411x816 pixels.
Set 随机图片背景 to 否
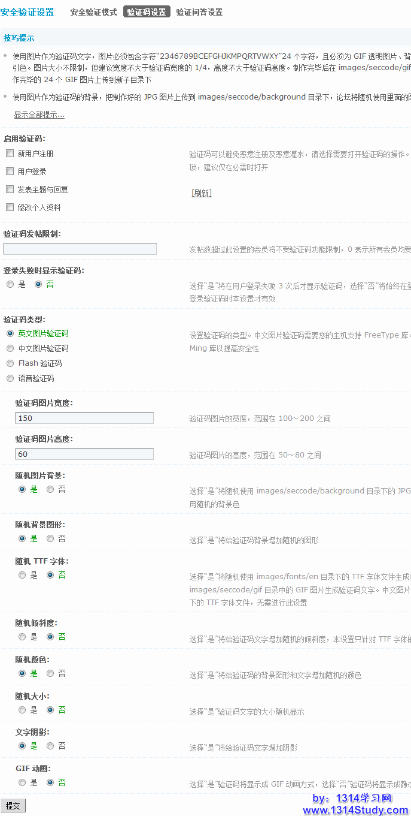click(x=51, y=489)
